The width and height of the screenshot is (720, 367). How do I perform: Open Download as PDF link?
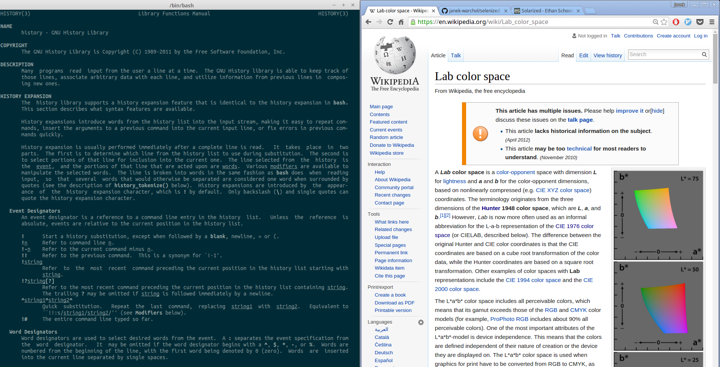point(394,303)
